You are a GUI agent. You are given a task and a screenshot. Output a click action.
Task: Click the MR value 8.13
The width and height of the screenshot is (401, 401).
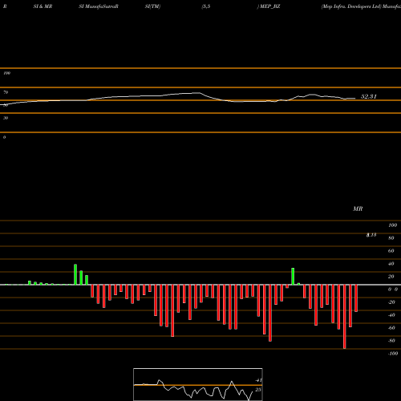point(371,235)
